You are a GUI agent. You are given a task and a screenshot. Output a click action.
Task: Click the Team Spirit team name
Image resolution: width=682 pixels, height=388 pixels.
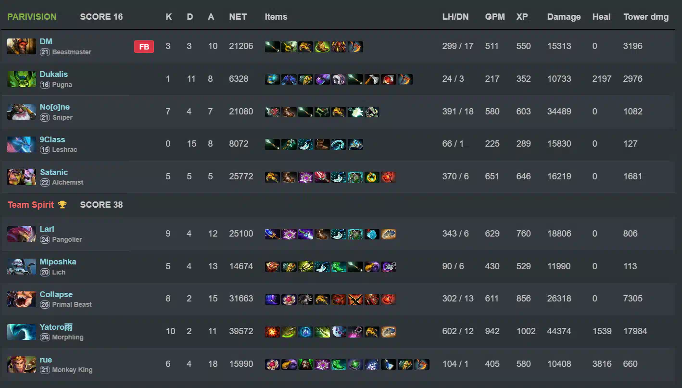31,205
